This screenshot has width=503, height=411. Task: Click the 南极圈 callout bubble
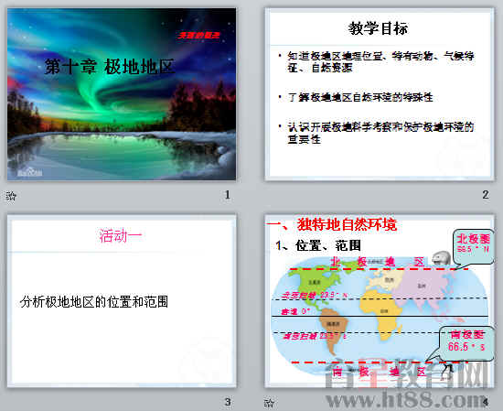pyautogui.click(x=467, y=343)
